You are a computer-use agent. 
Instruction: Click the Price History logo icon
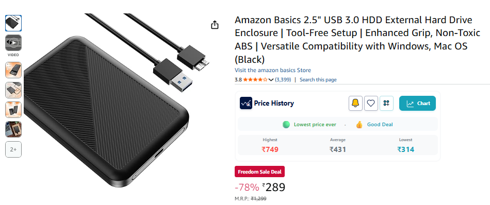(246, 104)
